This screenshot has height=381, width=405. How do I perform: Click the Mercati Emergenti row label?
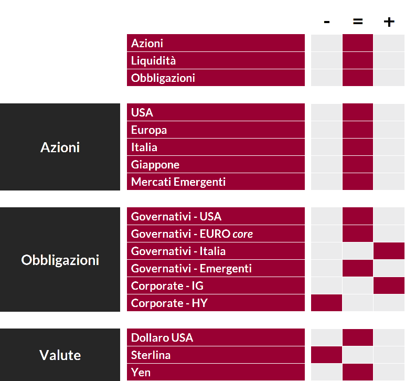coord(216,182)
